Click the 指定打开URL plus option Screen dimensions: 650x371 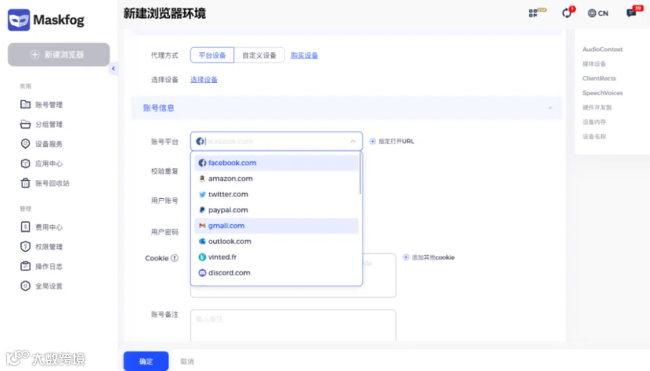pos(391,142)
